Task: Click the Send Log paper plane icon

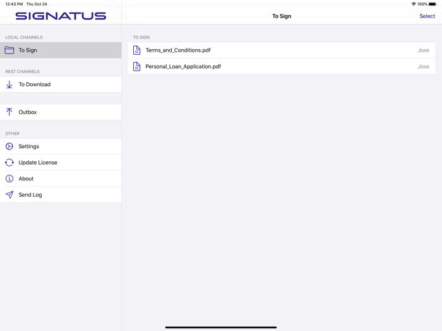Action: [x=9, y=195]
